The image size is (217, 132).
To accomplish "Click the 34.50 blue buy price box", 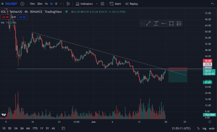I will pos(22,17).
